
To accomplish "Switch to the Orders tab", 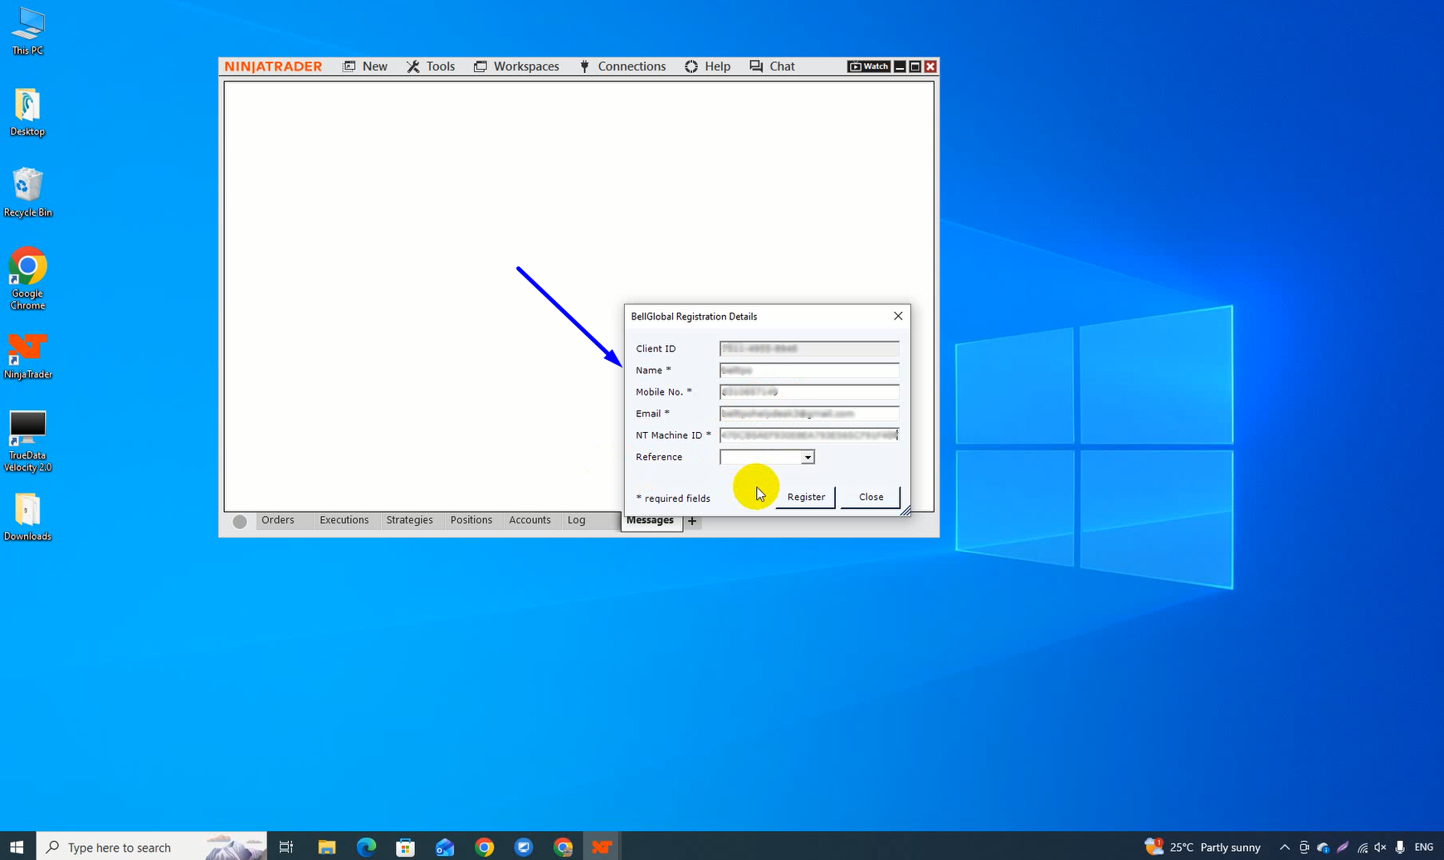I will (277, 520).
